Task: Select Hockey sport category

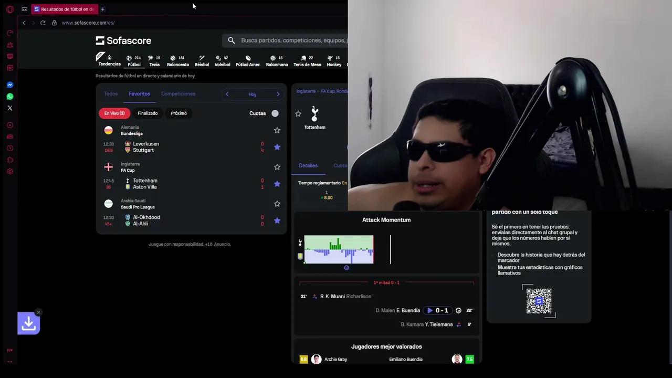Action: click(x=334, y=61)
